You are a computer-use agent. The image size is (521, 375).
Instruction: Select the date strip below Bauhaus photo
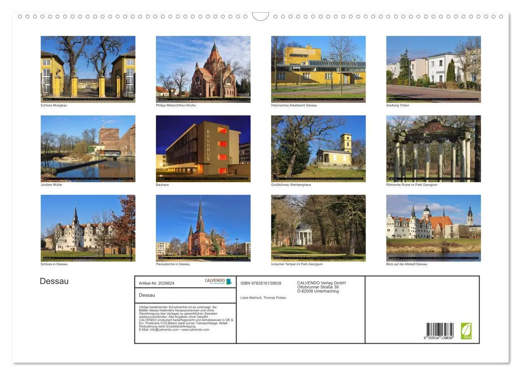click(203, 178)
